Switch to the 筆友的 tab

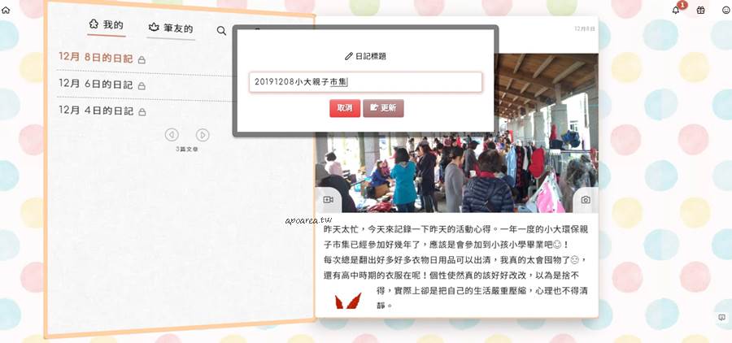[x=171, y=28]
